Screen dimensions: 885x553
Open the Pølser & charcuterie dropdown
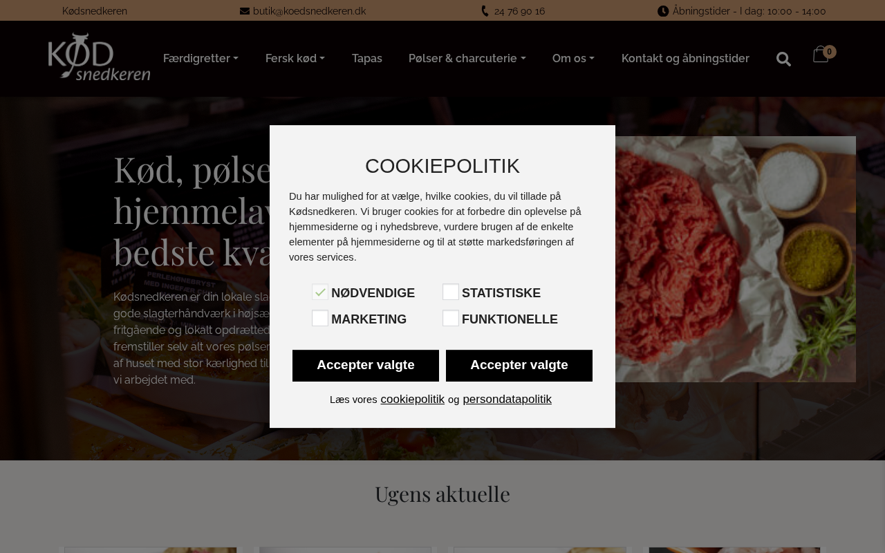[467, 59]
